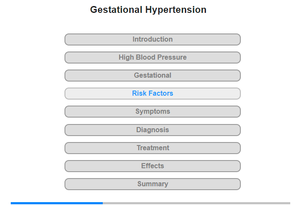Open the Introduction section

click(x=153, y=39)
